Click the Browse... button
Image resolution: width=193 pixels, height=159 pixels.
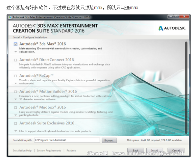tap(109, 140)
